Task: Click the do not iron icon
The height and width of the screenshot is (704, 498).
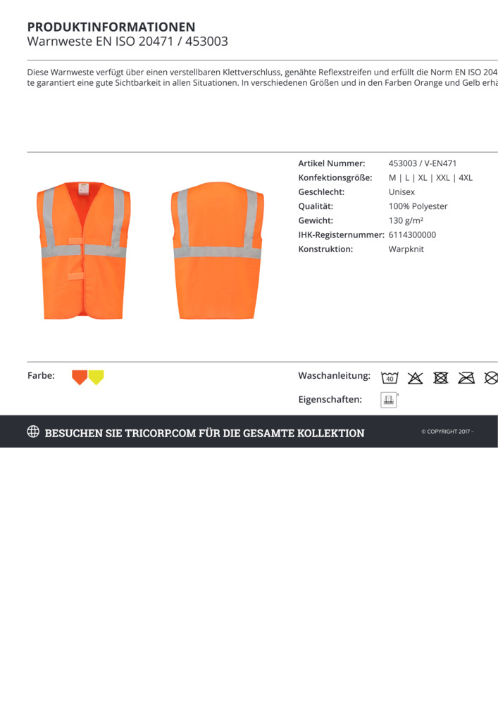Action: 466,378
